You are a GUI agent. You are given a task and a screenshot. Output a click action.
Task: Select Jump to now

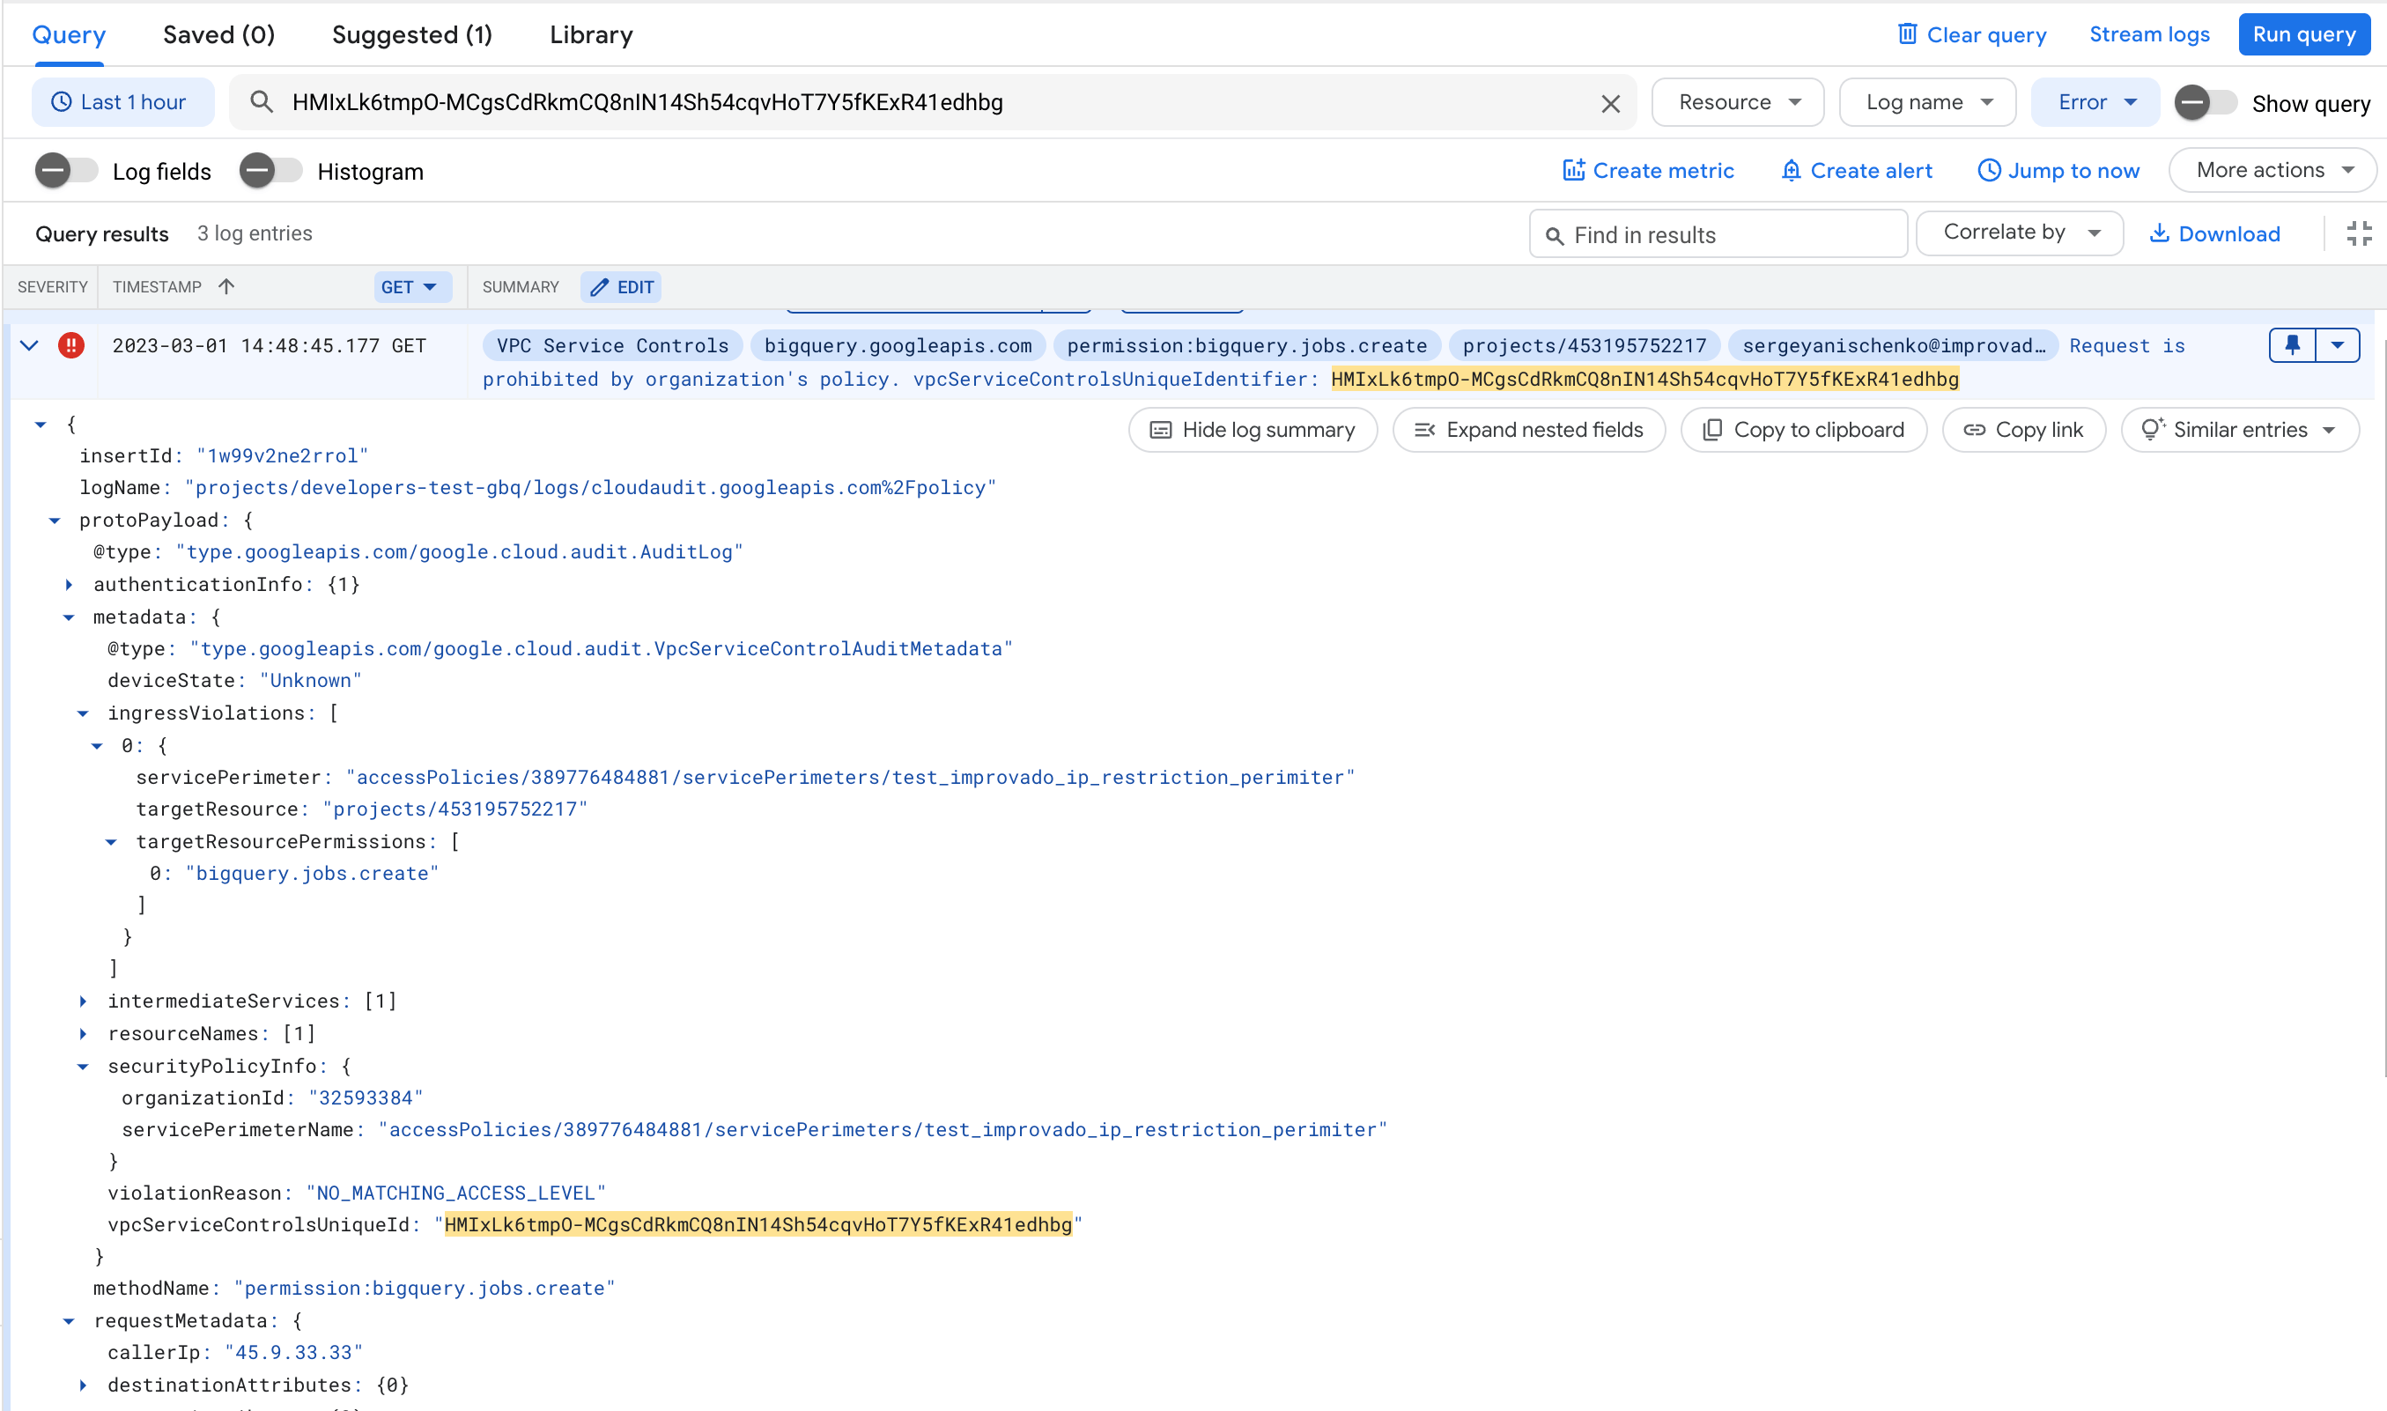[2058, 170]
